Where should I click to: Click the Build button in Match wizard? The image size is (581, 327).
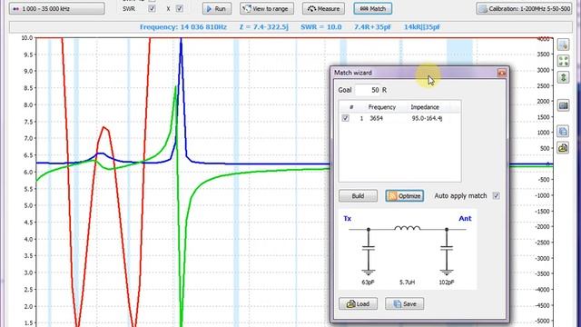[x=358, y=196]
